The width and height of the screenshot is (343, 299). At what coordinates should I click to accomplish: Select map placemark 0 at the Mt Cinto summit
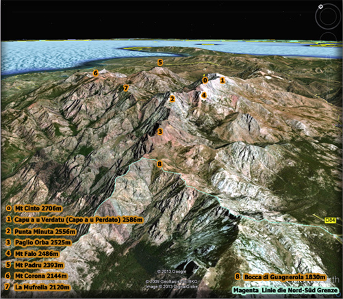coord(205,80)
